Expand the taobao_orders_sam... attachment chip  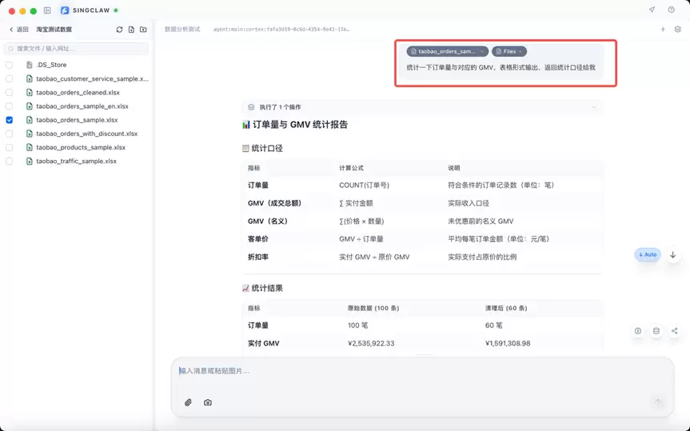point(447,51)
